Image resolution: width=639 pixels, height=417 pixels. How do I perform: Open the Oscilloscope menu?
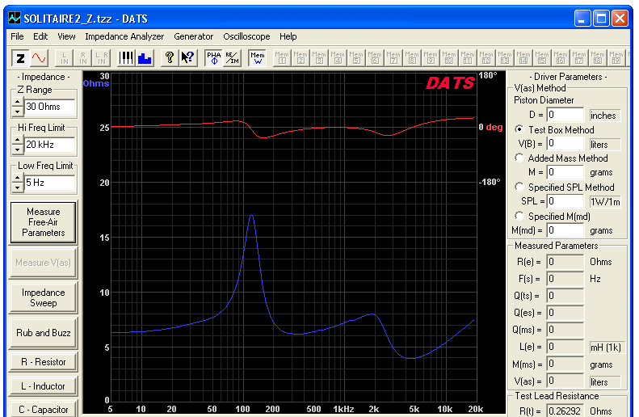[x=246, y=36]
